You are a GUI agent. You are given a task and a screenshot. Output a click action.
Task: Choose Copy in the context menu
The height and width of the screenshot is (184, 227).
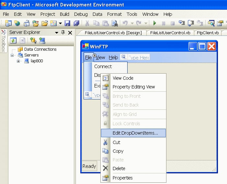(133, 151)
